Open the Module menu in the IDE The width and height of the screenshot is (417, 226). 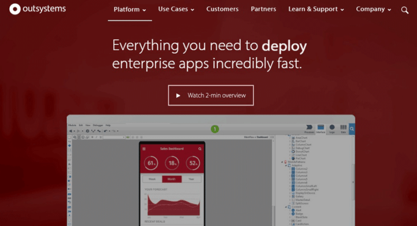pyautogui.click(x=72, y=125)
